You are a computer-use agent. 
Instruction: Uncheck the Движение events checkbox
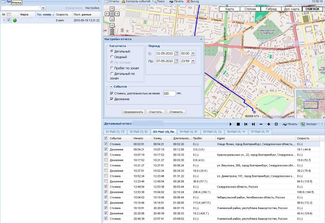click(x=112, y=99)
